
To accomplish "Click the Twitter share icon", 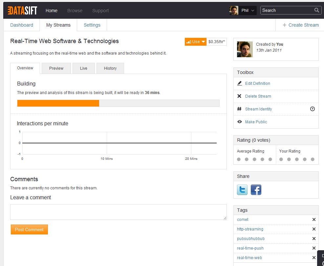I will pos(242,190).
